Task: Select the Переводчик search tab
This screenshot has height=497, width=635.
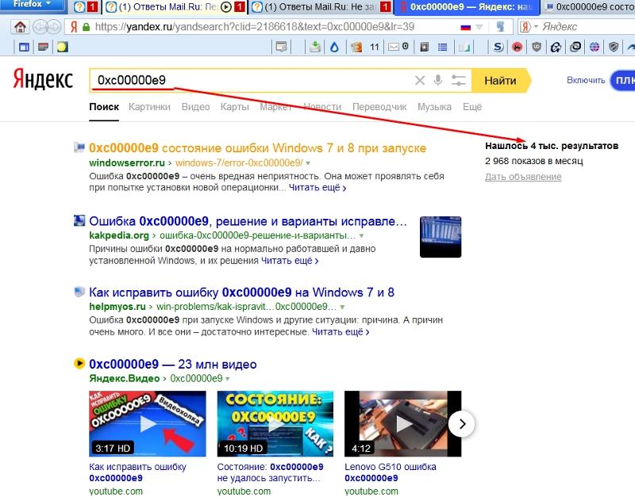Action: 379,107
